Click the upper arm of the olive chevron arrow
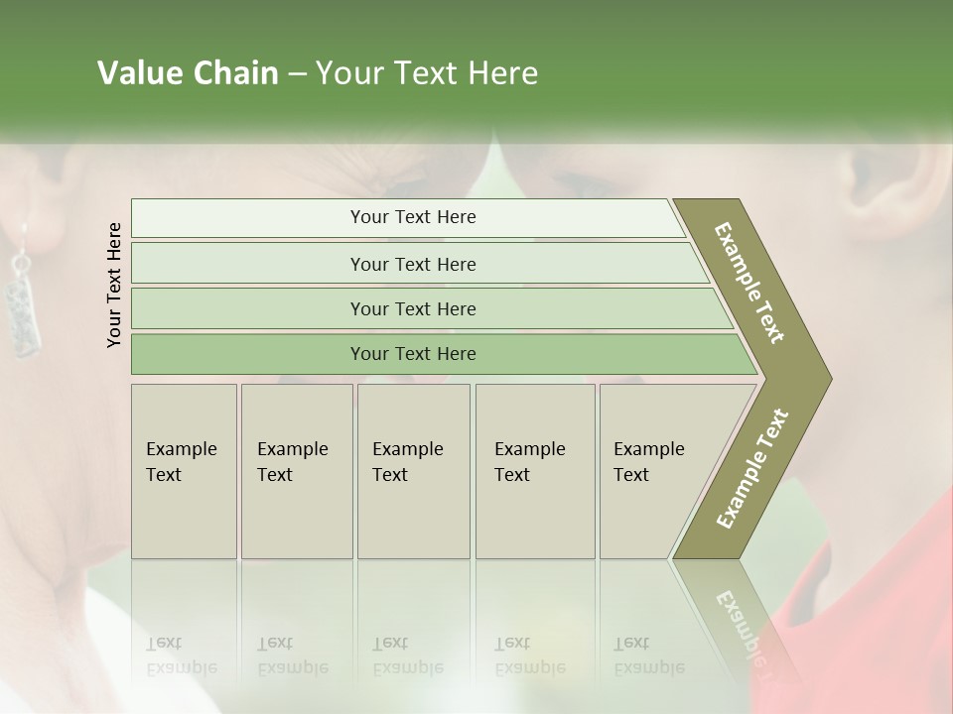This screenshot has width=953, height=714. (751, 286)
